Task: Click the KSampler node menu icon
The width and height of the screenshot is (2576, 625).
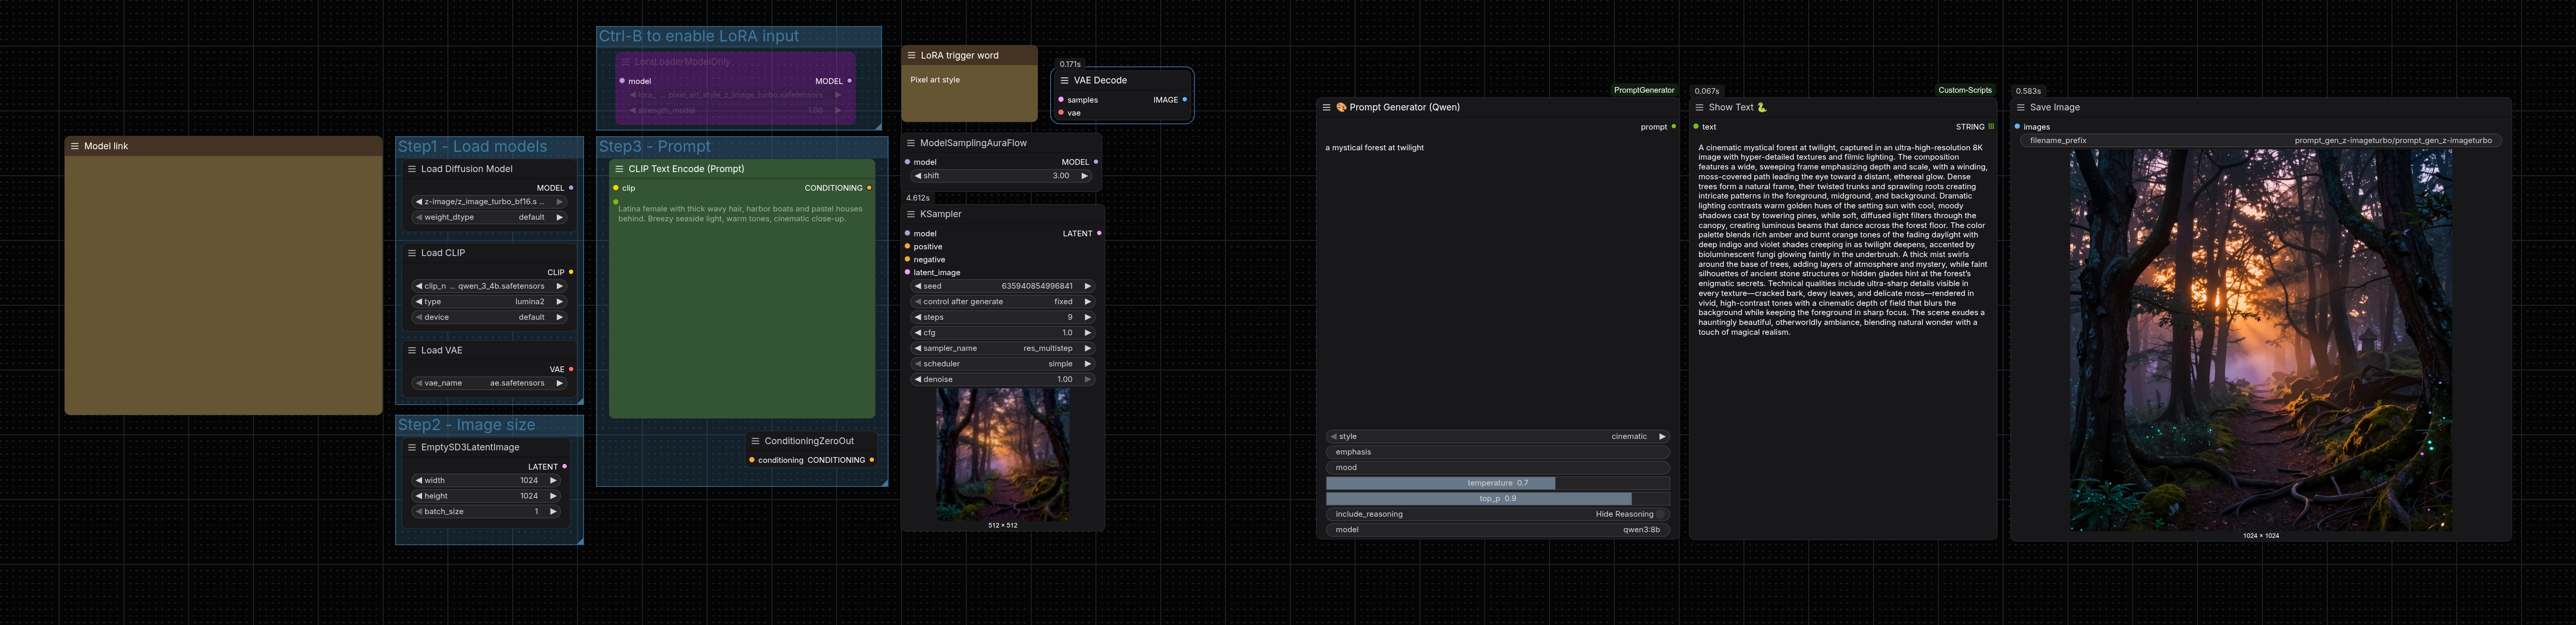Action: tap(911, 214)
